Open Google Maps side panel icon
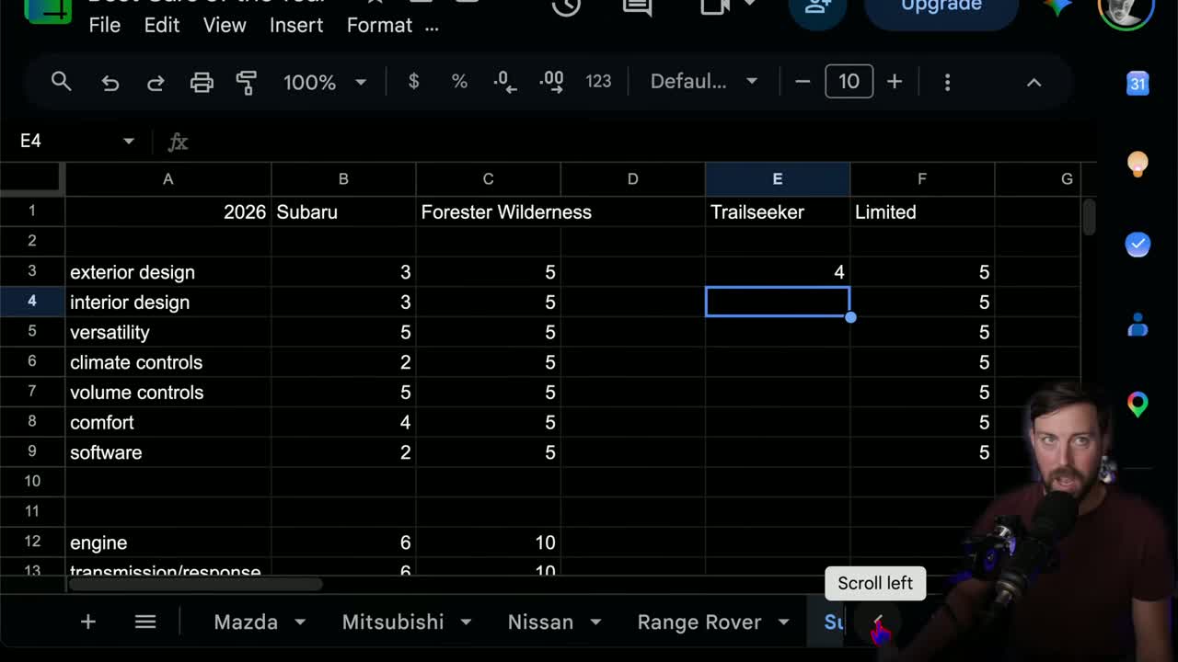This screenshot has width=1178, height=662. 1138,404
